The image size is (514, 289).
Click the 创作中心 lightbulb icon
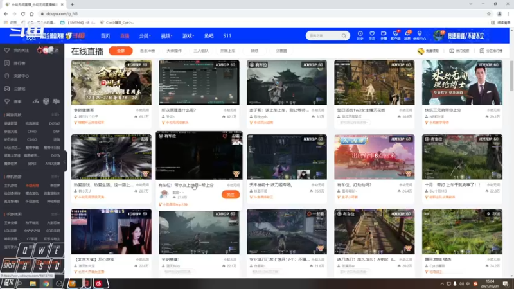point(420,34)
